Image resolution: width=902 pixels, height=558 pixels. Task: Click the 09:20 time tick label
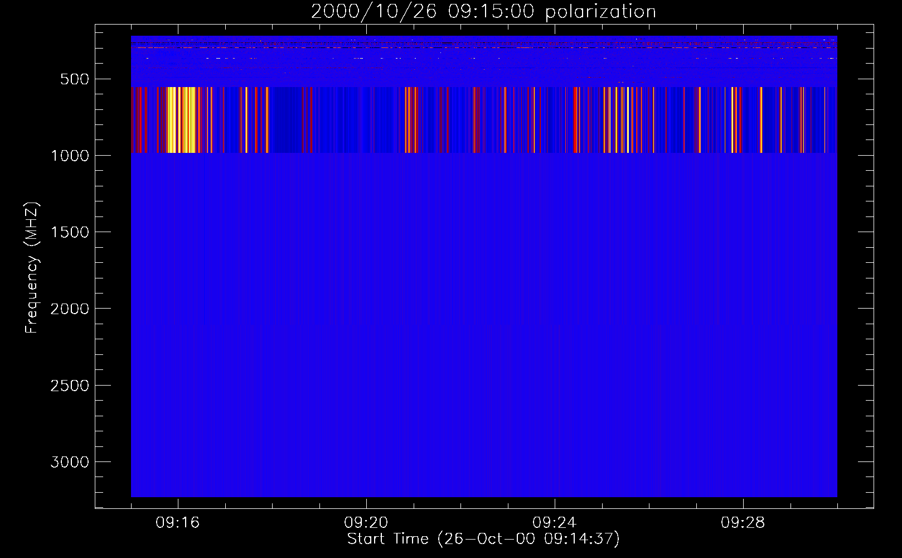pos(366,523)
